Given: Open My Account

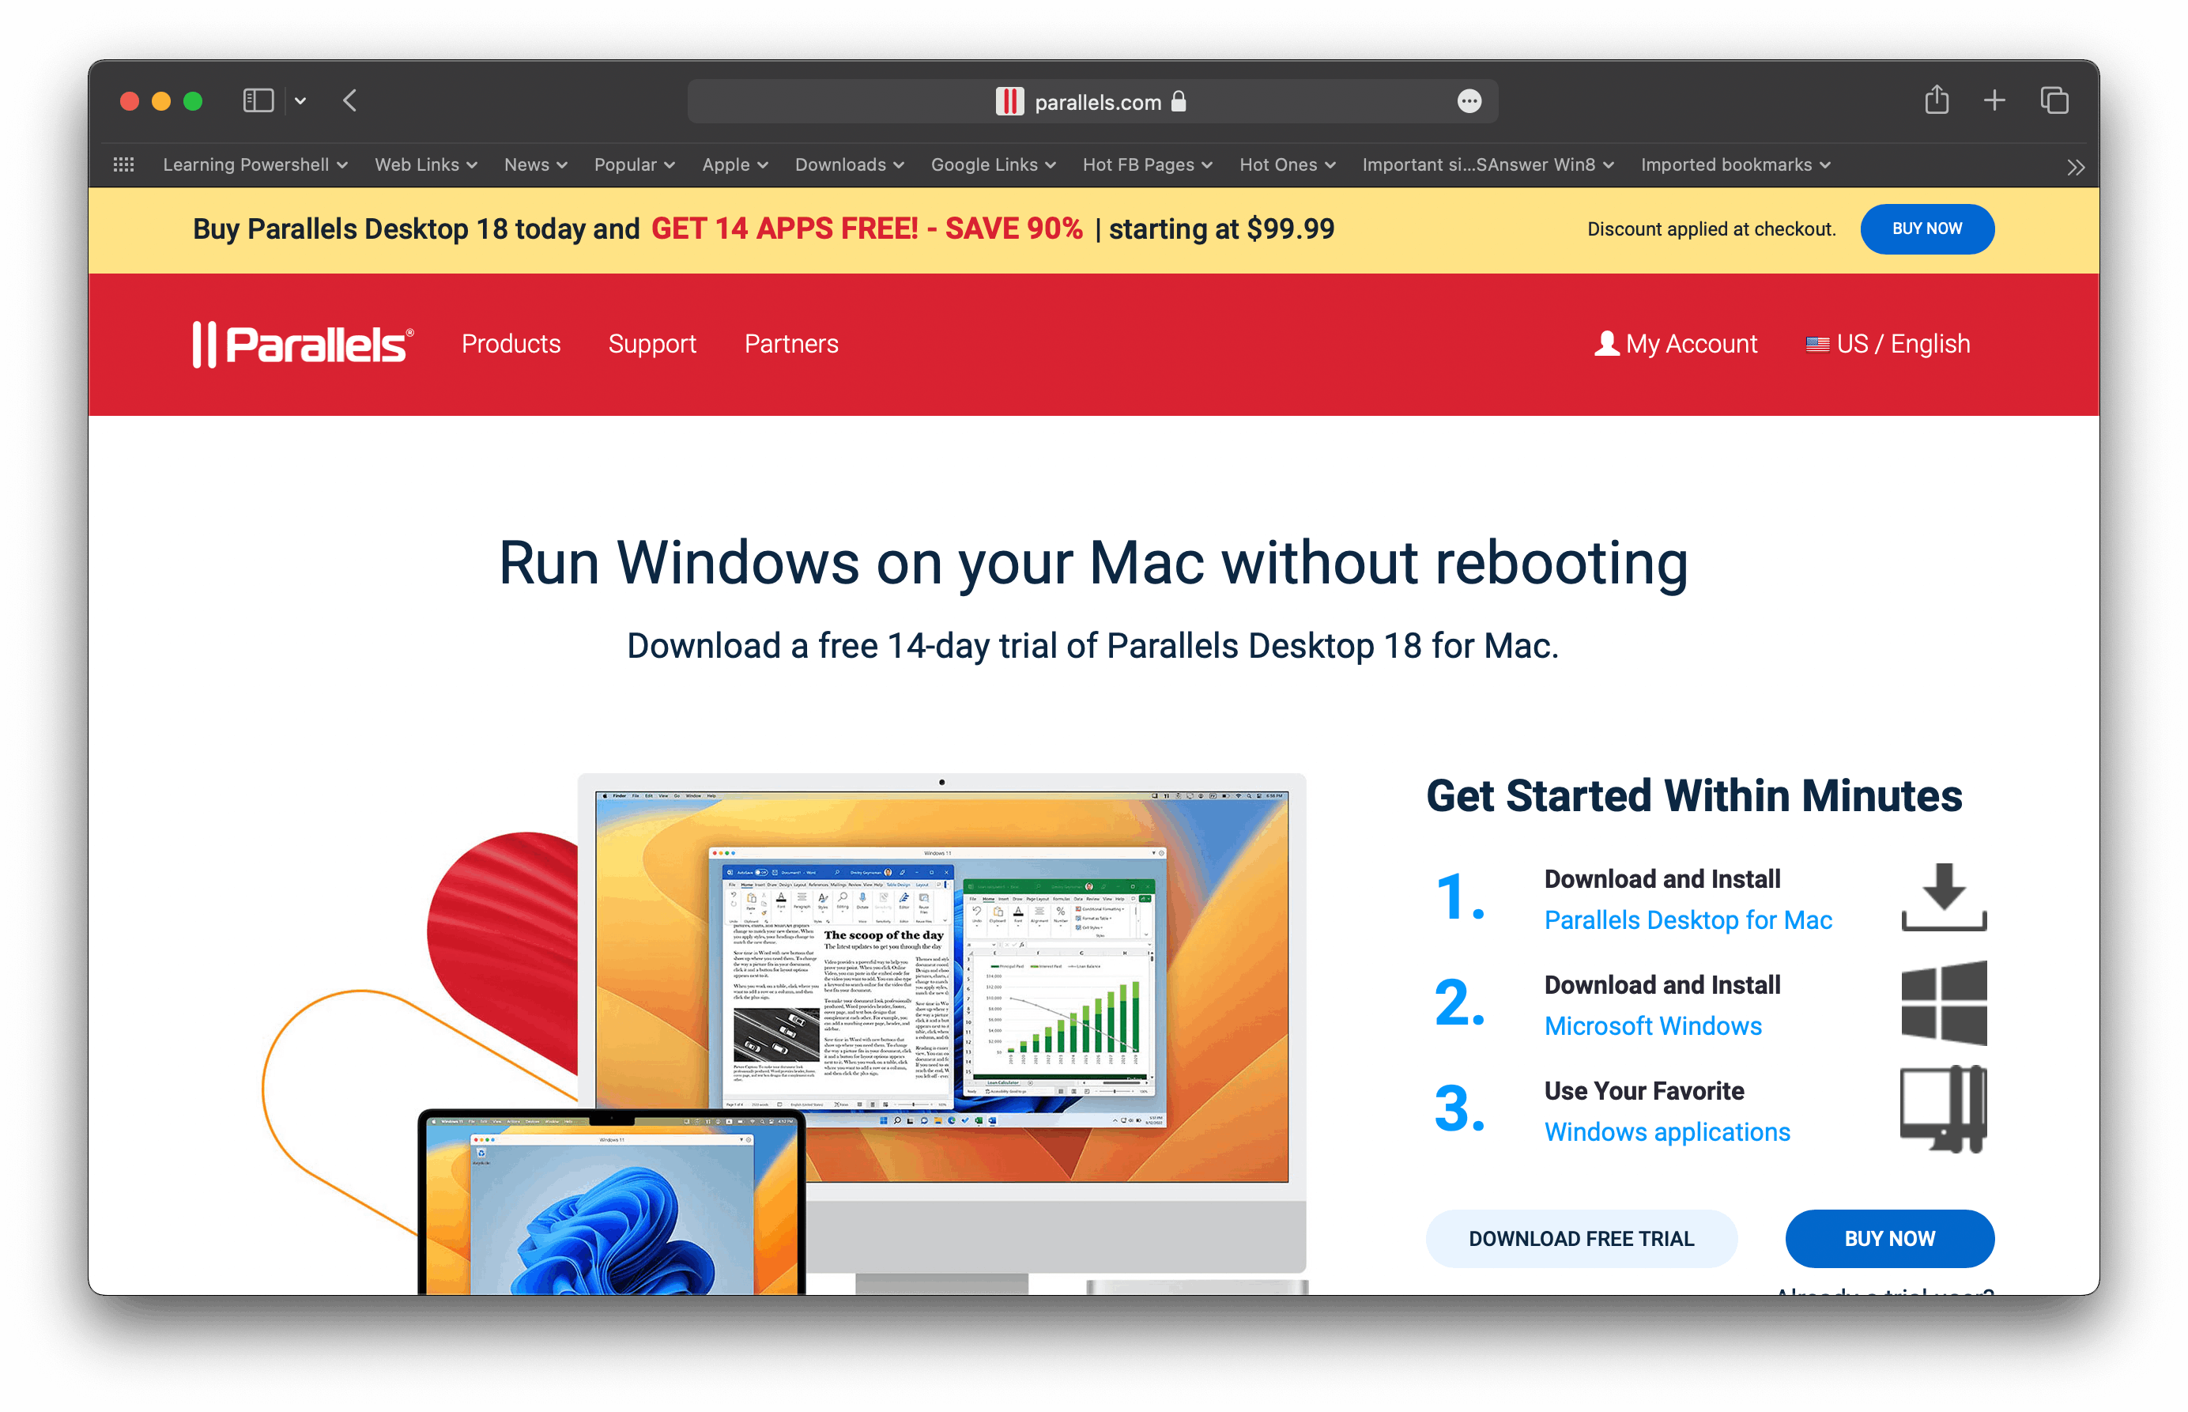Looking at the screenshot, I should coord(1675,344).
